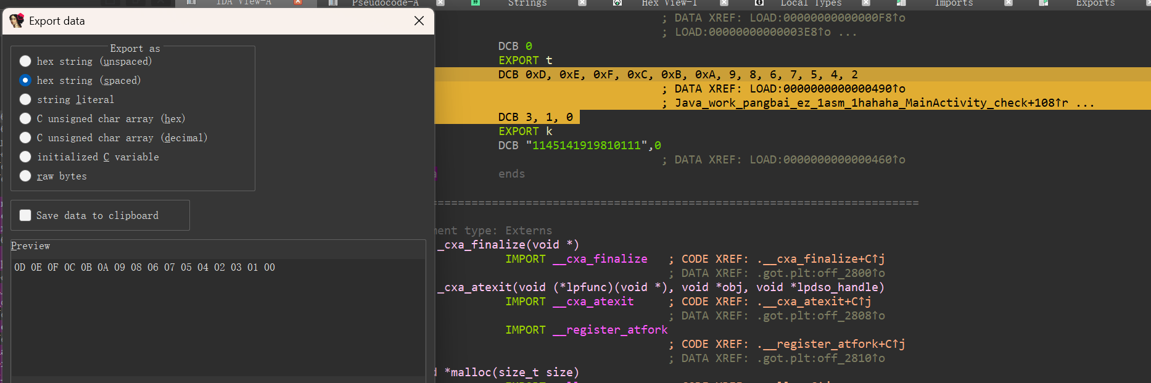The height and width of the screenshot is (383, 1151).
Task: Click the 'Export as' group label
Action: pyautogui.click(x=135, y=49)
